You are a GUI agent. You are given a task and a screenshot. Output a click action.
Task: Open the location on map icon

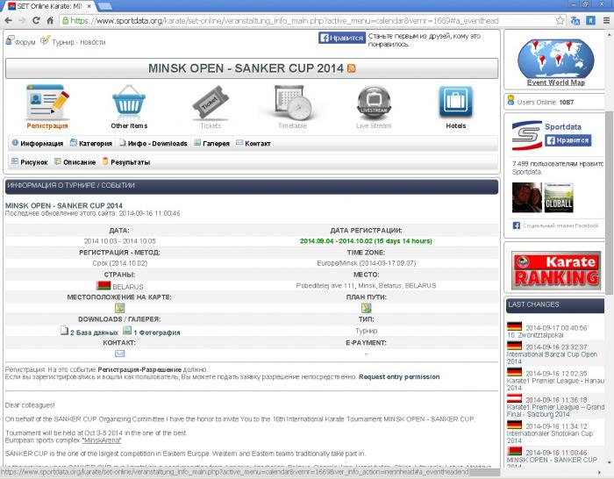click(120, 308)
